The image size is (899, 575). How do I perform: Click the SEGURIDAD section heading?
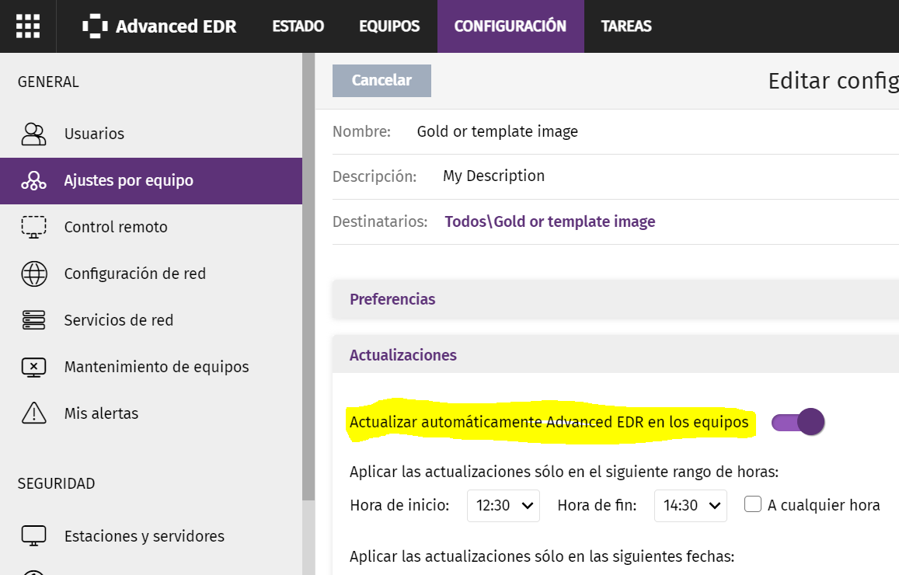coord(56,484)
